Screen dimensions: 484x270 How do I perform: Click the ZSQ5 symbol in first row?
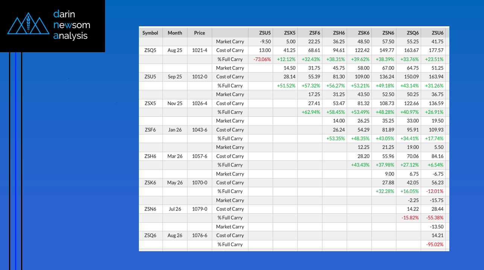pos(150,50)
